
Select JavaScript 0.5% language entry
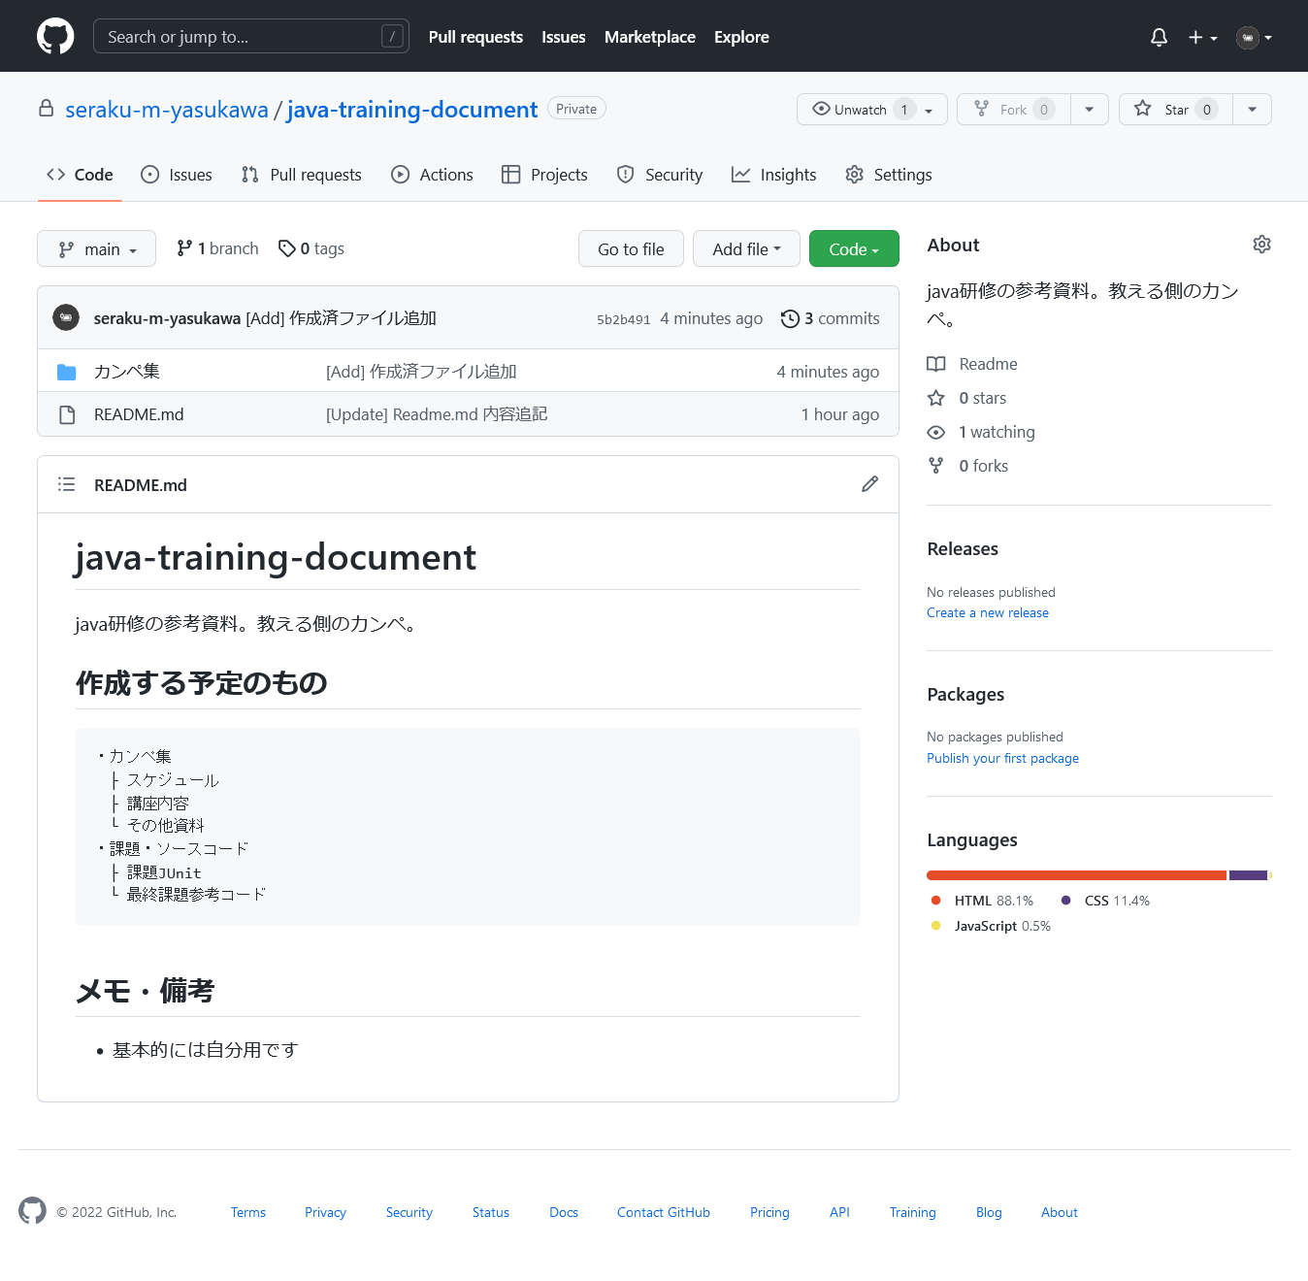(x=991, y=926)
